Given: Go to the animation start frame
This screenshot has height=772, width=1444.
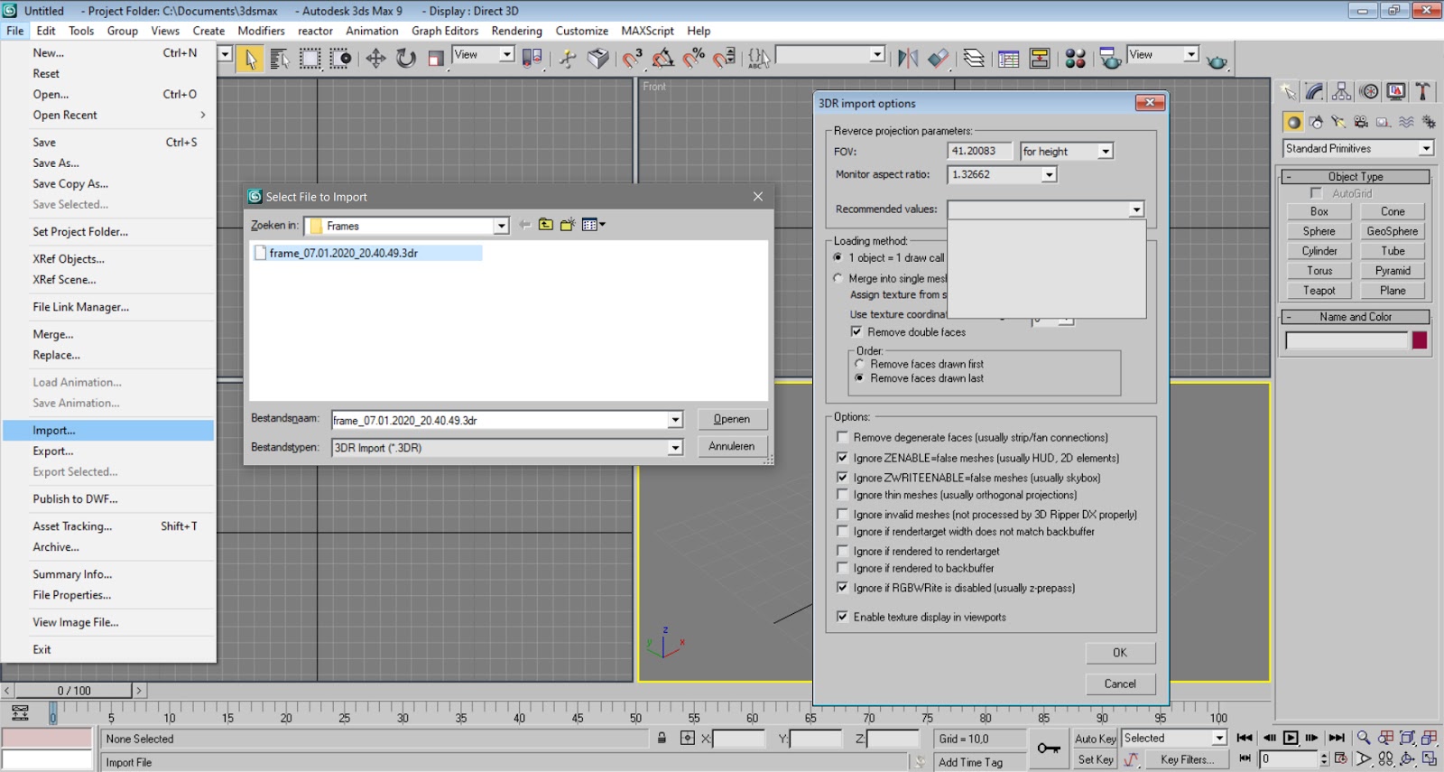Looking at the screenshot, I should click(1245, 738).
